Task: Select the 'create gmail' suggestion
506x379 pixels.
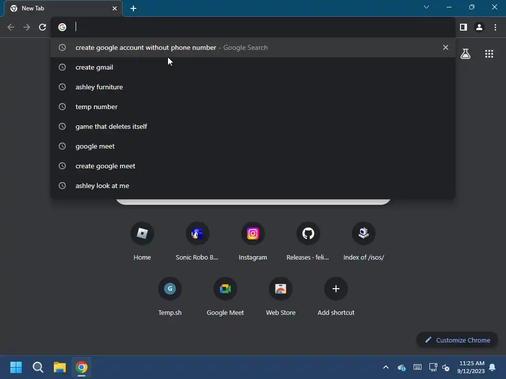Action: [253, 67]
